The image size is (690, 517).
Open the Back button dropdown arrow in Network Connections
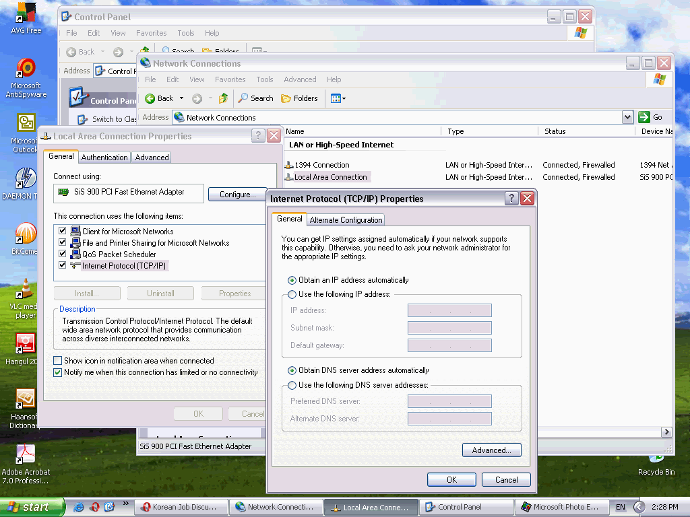tap(181, 98)
